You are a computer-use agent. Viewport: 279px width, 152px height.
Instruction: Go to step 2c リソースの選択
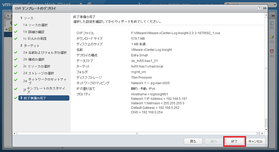click(37, 66)
